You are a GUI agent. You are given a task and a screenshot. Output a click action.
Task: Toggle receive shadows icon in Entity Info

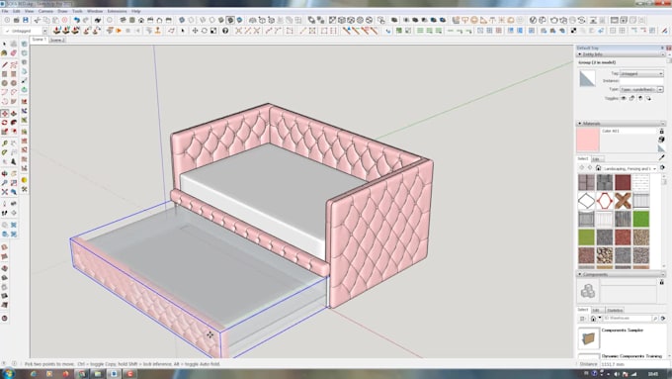coord(640,98)
